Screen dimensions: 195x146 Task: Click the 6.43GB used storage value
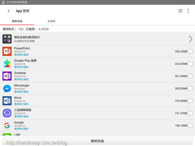(44, 29)
